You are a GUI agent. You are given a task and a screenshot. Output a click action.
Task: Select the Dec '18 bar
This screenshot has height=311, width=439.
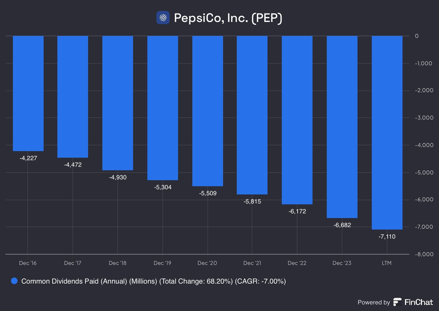coord(118,103)
